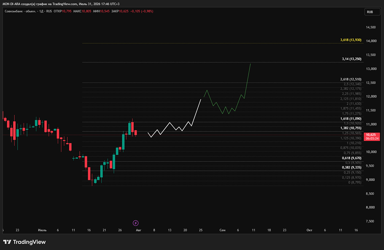Click the 1Д timeframe label

point(41,11)
